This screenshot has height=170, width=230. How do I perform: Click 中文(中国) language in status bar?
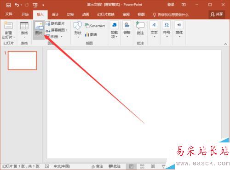(x=62, y=166)
